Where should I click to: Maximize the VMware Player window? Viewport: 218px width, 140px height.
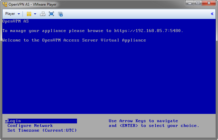click(198, 3)
